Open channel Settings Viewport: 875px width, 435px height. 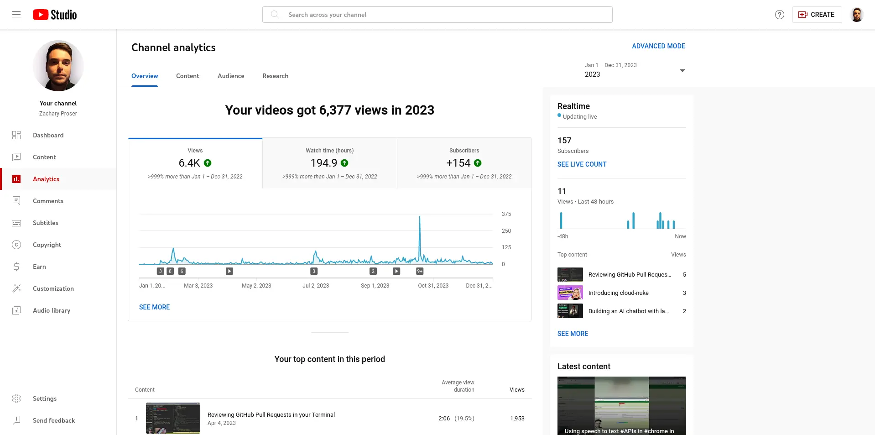point(44,398)
